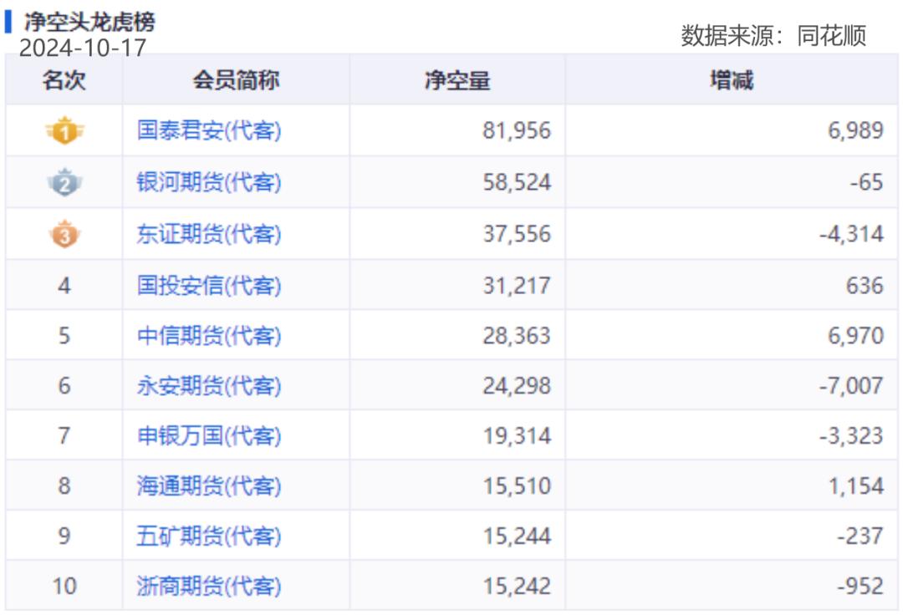Open the 浙商期货(代客) link

pos(209,587)
